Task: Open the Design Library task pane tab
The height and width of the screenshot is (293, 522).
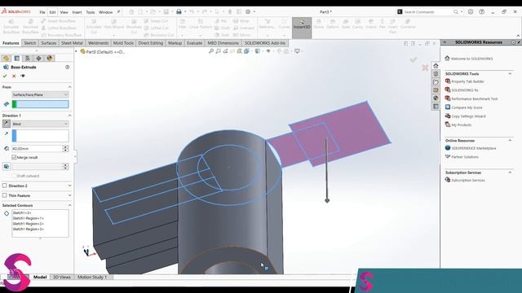Action: (436, 74)
